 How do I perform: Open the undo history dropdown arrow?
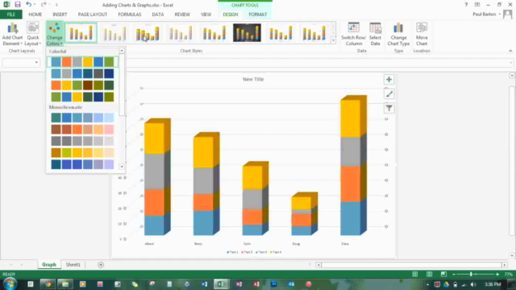click(x=35, y=5)
